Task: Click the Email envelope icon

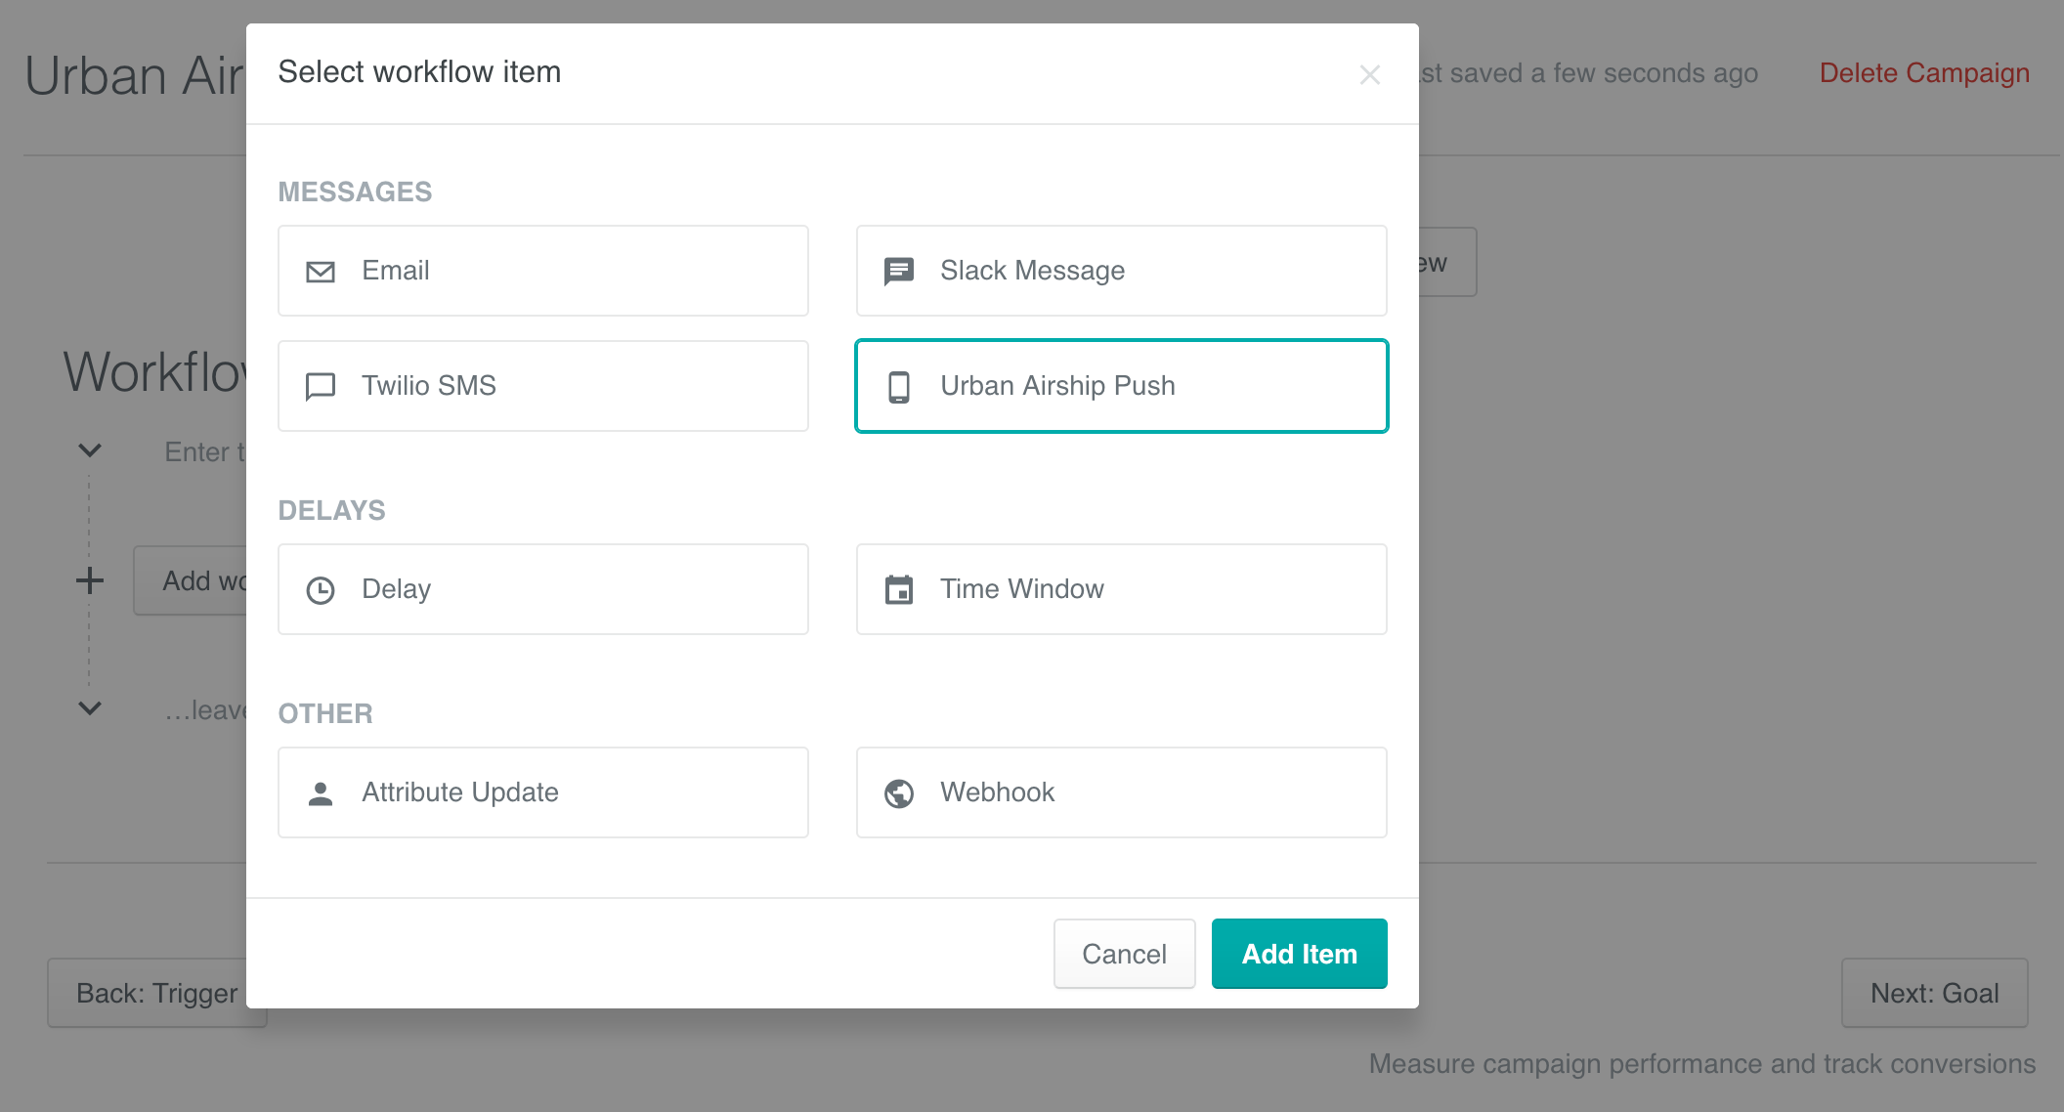Action: (x=321, y=272)
